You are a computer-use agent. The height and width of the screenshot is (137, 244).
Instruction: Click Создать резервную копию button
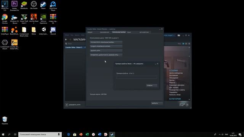click(106, 46)
